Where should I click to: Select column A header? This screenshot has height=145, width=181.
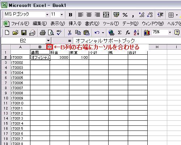20,47
